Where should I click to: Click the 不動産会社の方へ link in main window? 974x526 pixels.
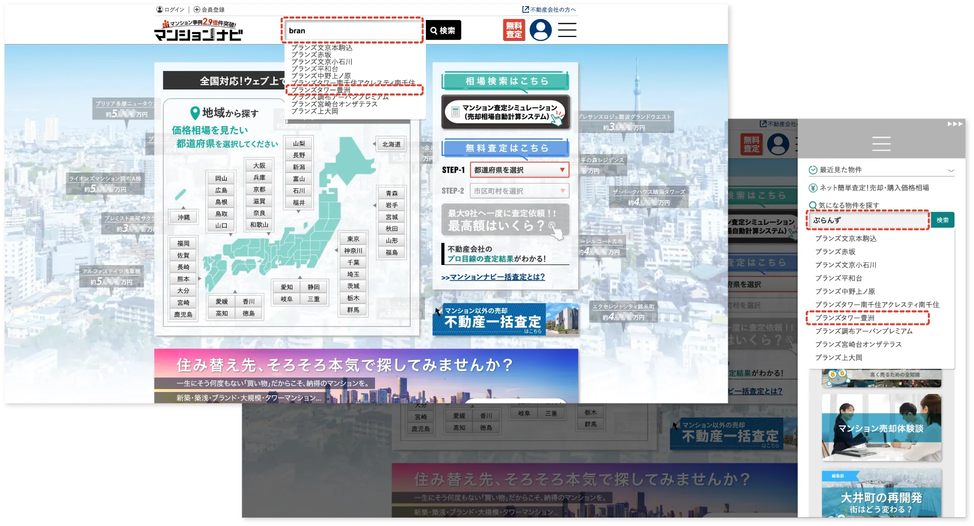pyautogui.click(x=549, y=9)
